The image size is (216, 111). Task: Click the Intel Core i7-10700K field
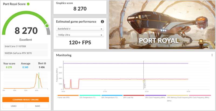(26, 46)
